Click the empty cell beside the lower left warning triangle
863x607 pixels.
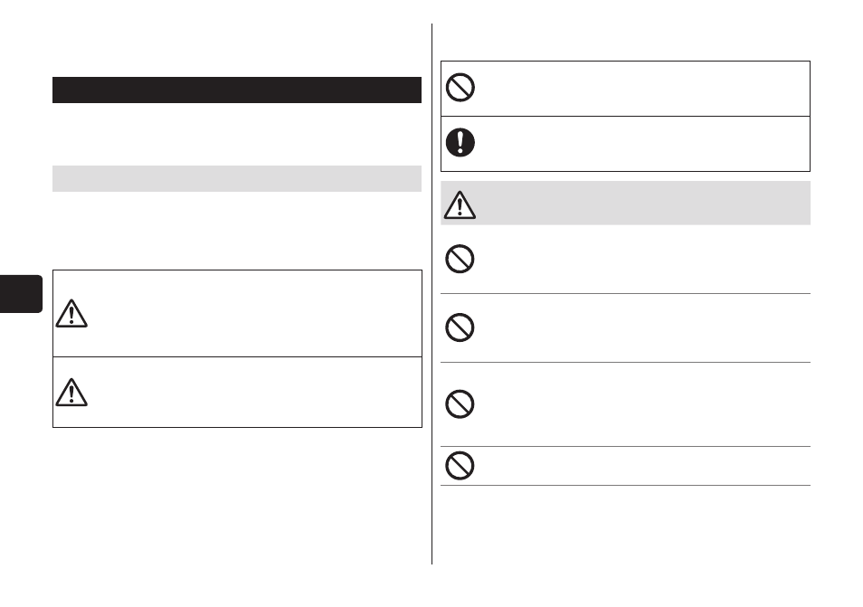pyautogui.click(x=256, y=393)
